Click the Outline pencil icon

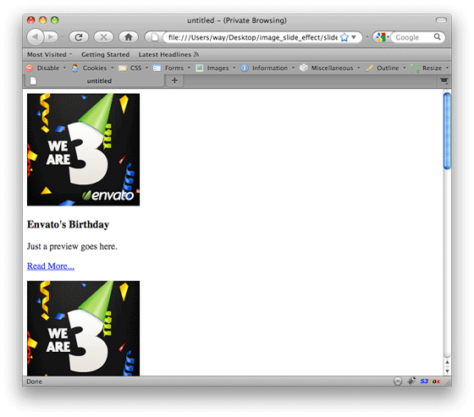pyautogui.click(x=369, y=69)
